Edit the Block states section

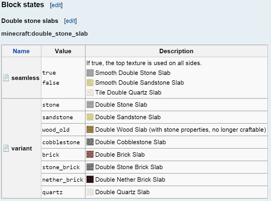coord(56,5)
